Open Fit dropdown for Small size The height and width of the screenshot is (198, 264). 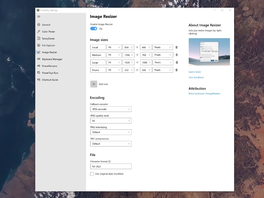pos(114,47)
